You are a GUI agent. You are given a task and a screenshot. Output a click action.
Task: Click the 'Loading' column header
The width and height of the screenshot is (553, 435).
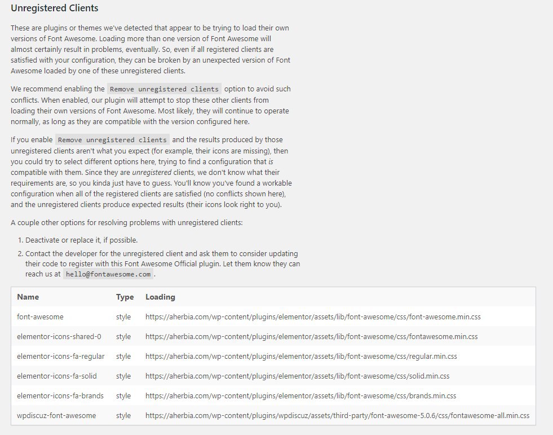(160, 297)
